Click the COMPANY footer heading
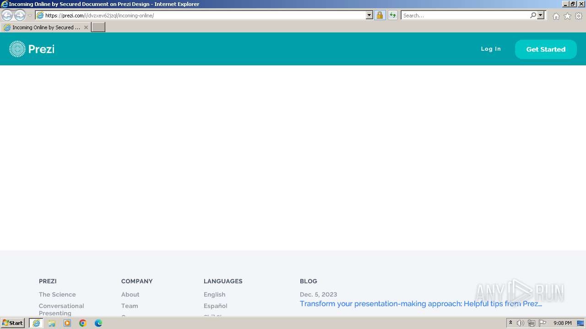The image size is (586, 329). click(x=137, y=281)
